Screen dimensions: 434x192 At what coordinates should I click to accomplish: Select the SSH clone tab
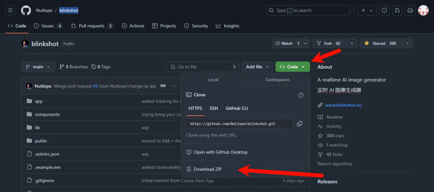click(x=214, y=109)
